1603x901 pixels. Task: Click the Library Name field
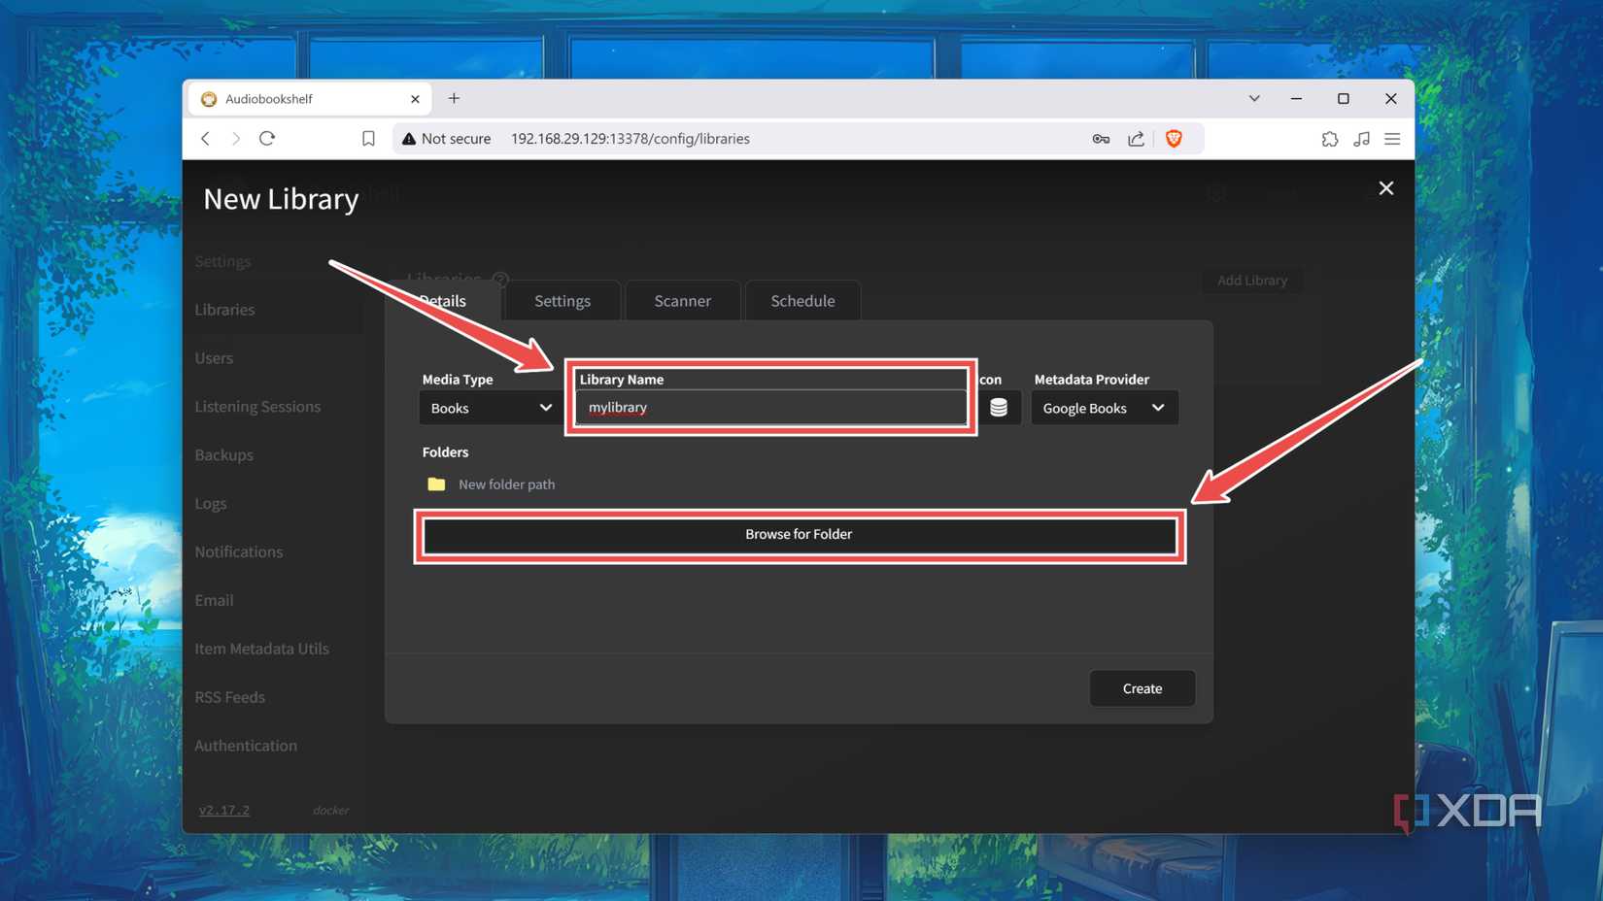(771, 408)
